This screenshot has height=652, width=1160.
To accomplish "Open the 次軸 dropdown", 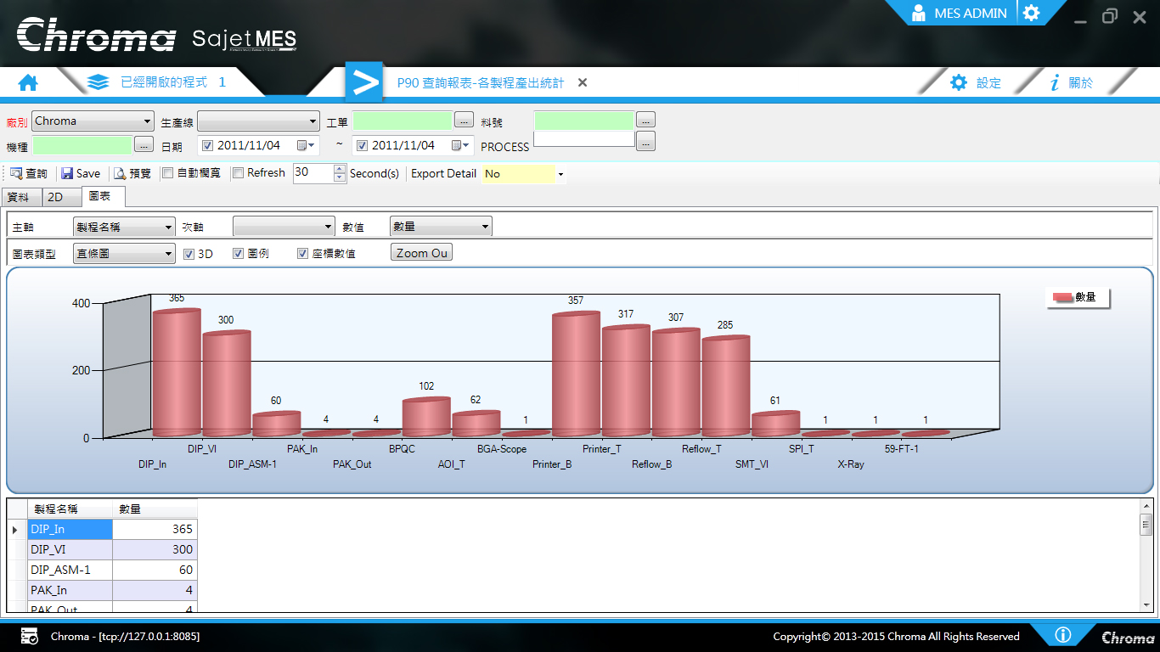I will click(284, 227).
